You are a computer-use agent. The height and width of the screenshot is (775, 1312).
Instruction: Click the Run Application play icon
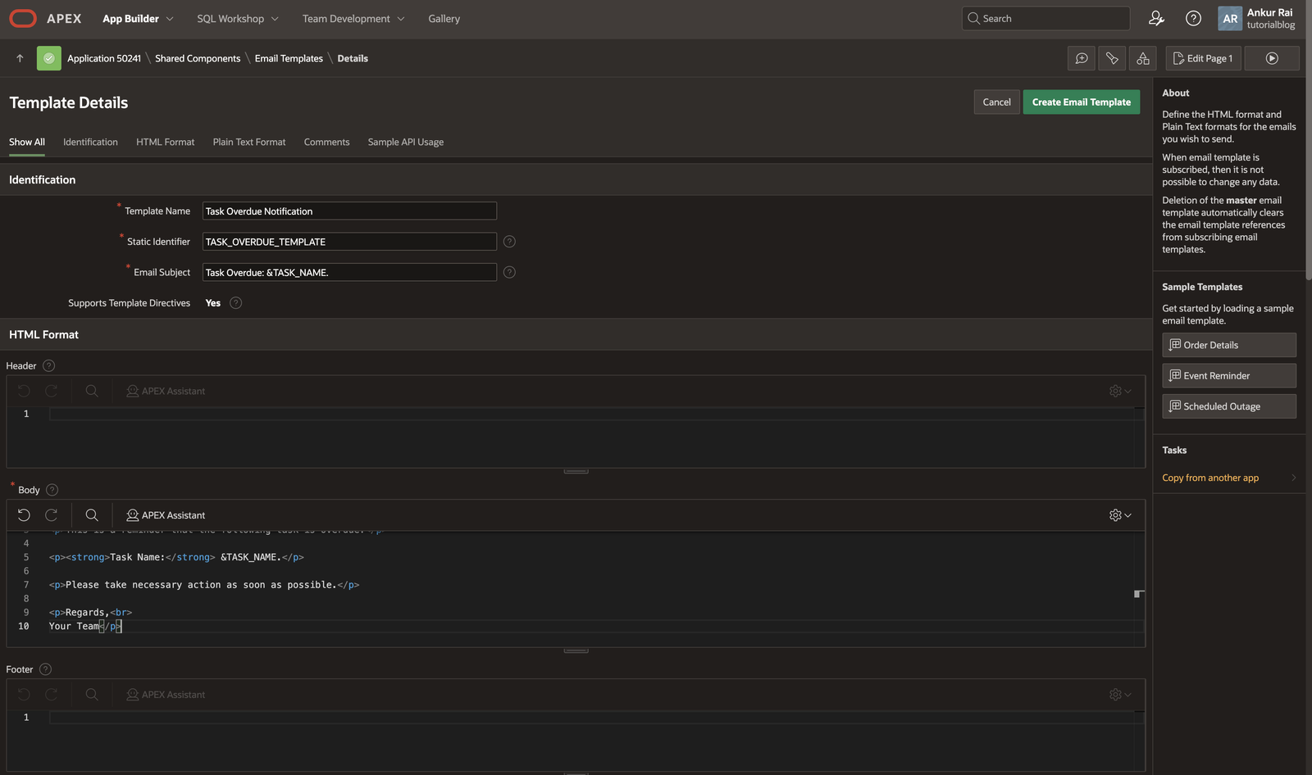1271,58
